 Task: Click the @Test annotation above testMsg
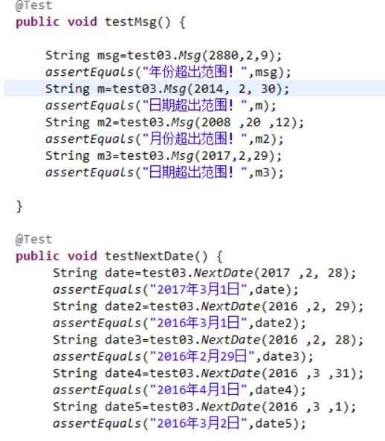point(33,5)
